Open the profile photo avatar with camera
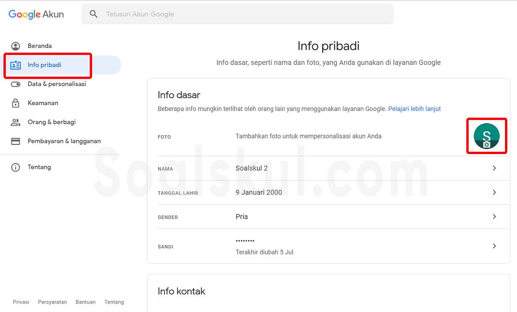The image size is (517, 312). [x=487, y=136]
